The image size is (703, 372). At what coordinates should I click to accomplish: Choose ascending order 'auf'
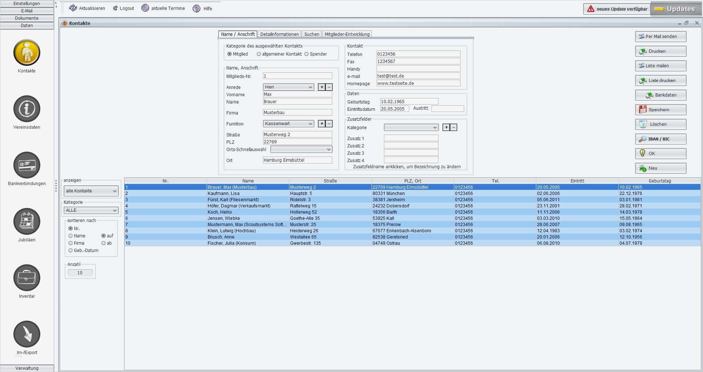(104, 236)
